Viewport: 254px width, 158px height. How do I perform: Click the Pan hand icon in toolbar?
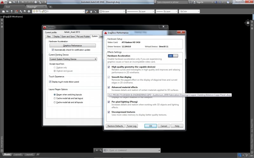click(91, 11)
